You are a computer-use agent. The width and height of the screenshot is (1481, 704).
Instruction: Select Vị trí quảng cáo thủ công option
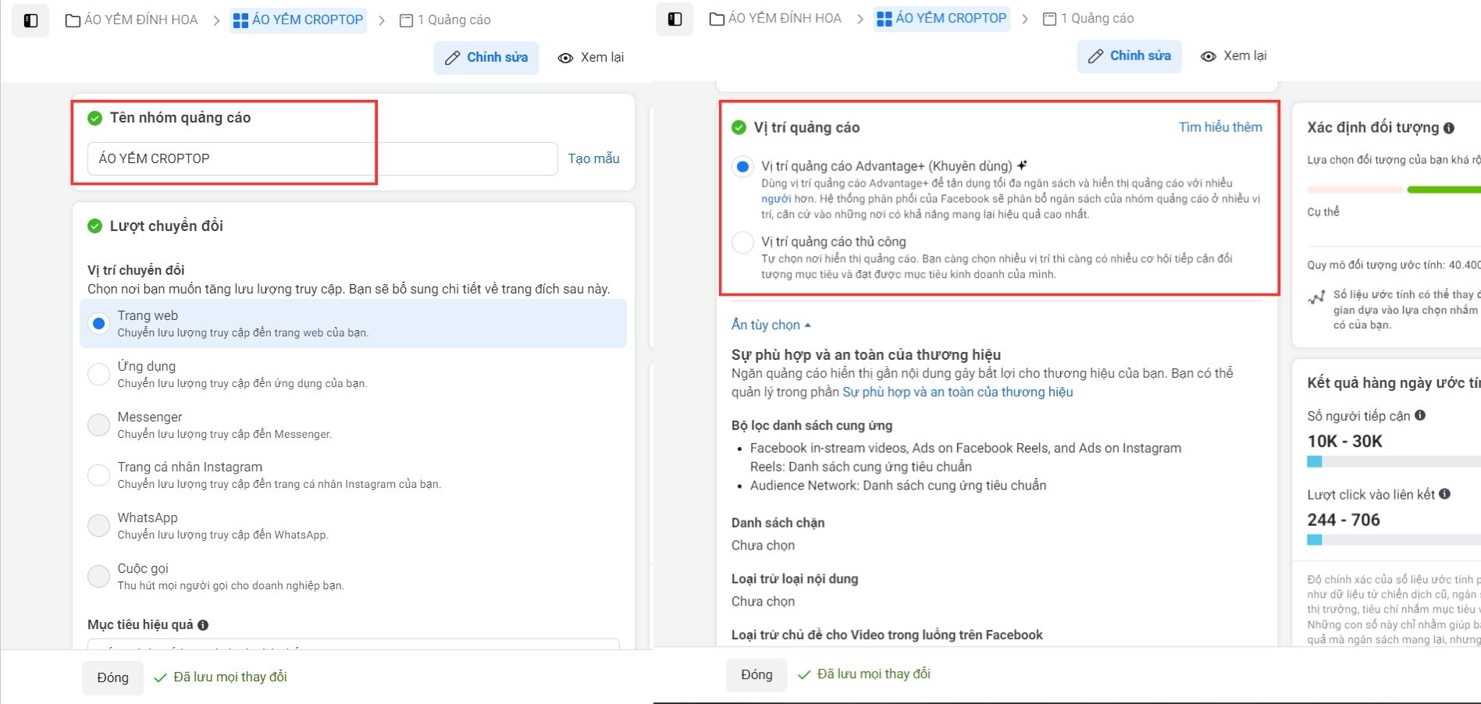click(742, 242)
